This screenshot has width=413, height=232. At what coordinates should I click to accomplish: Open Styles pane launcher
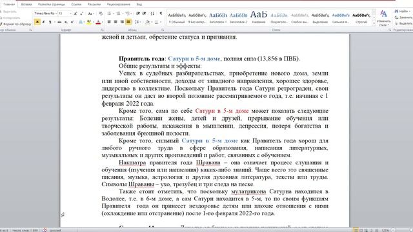[x=390, y=30]
